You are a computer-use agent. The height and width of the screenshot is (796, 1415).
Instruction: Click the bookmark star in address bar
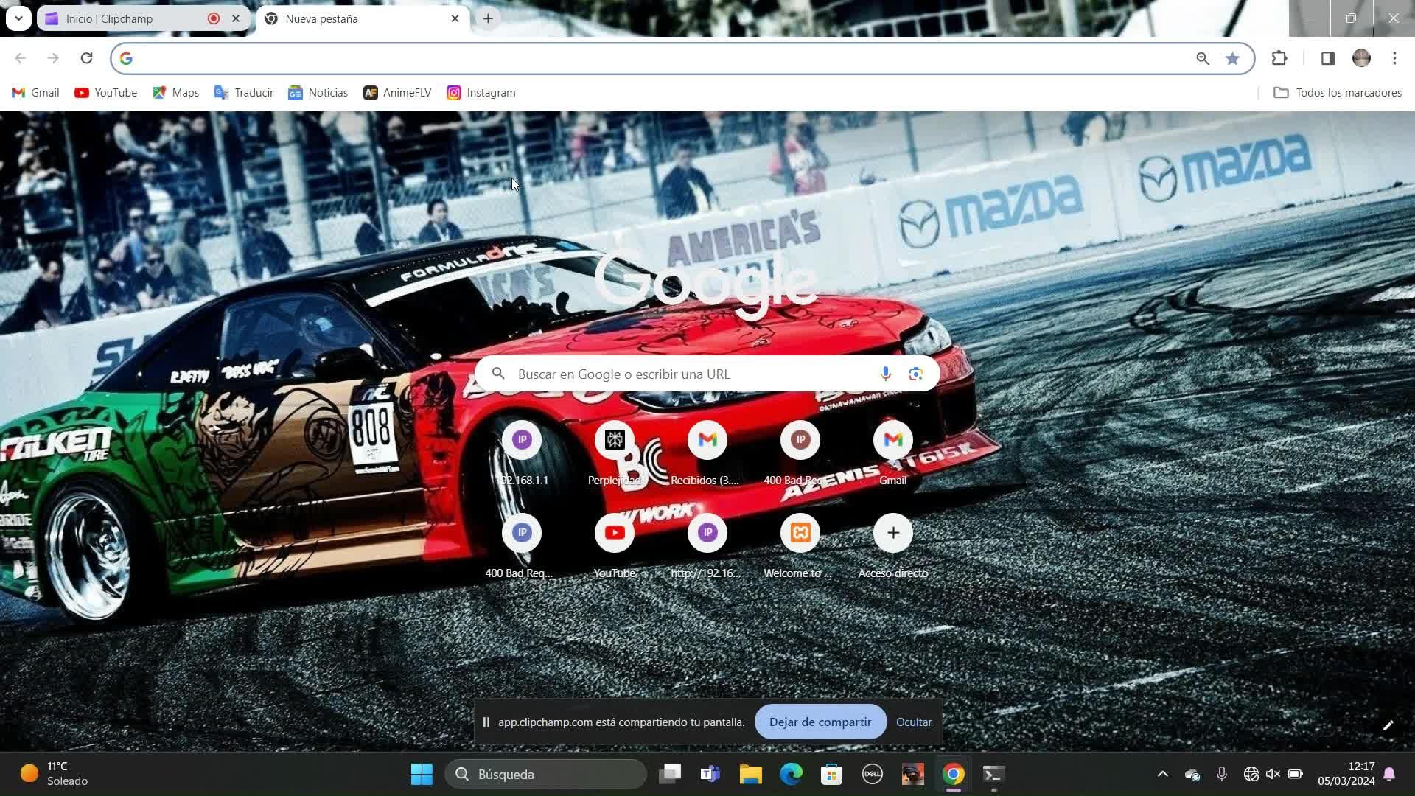tap(1232, 58)
